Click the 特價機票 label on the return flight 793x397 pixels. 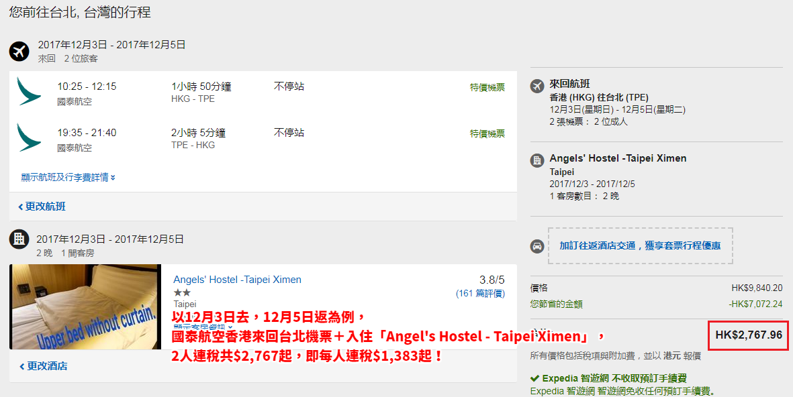click(x=487, y=134)
